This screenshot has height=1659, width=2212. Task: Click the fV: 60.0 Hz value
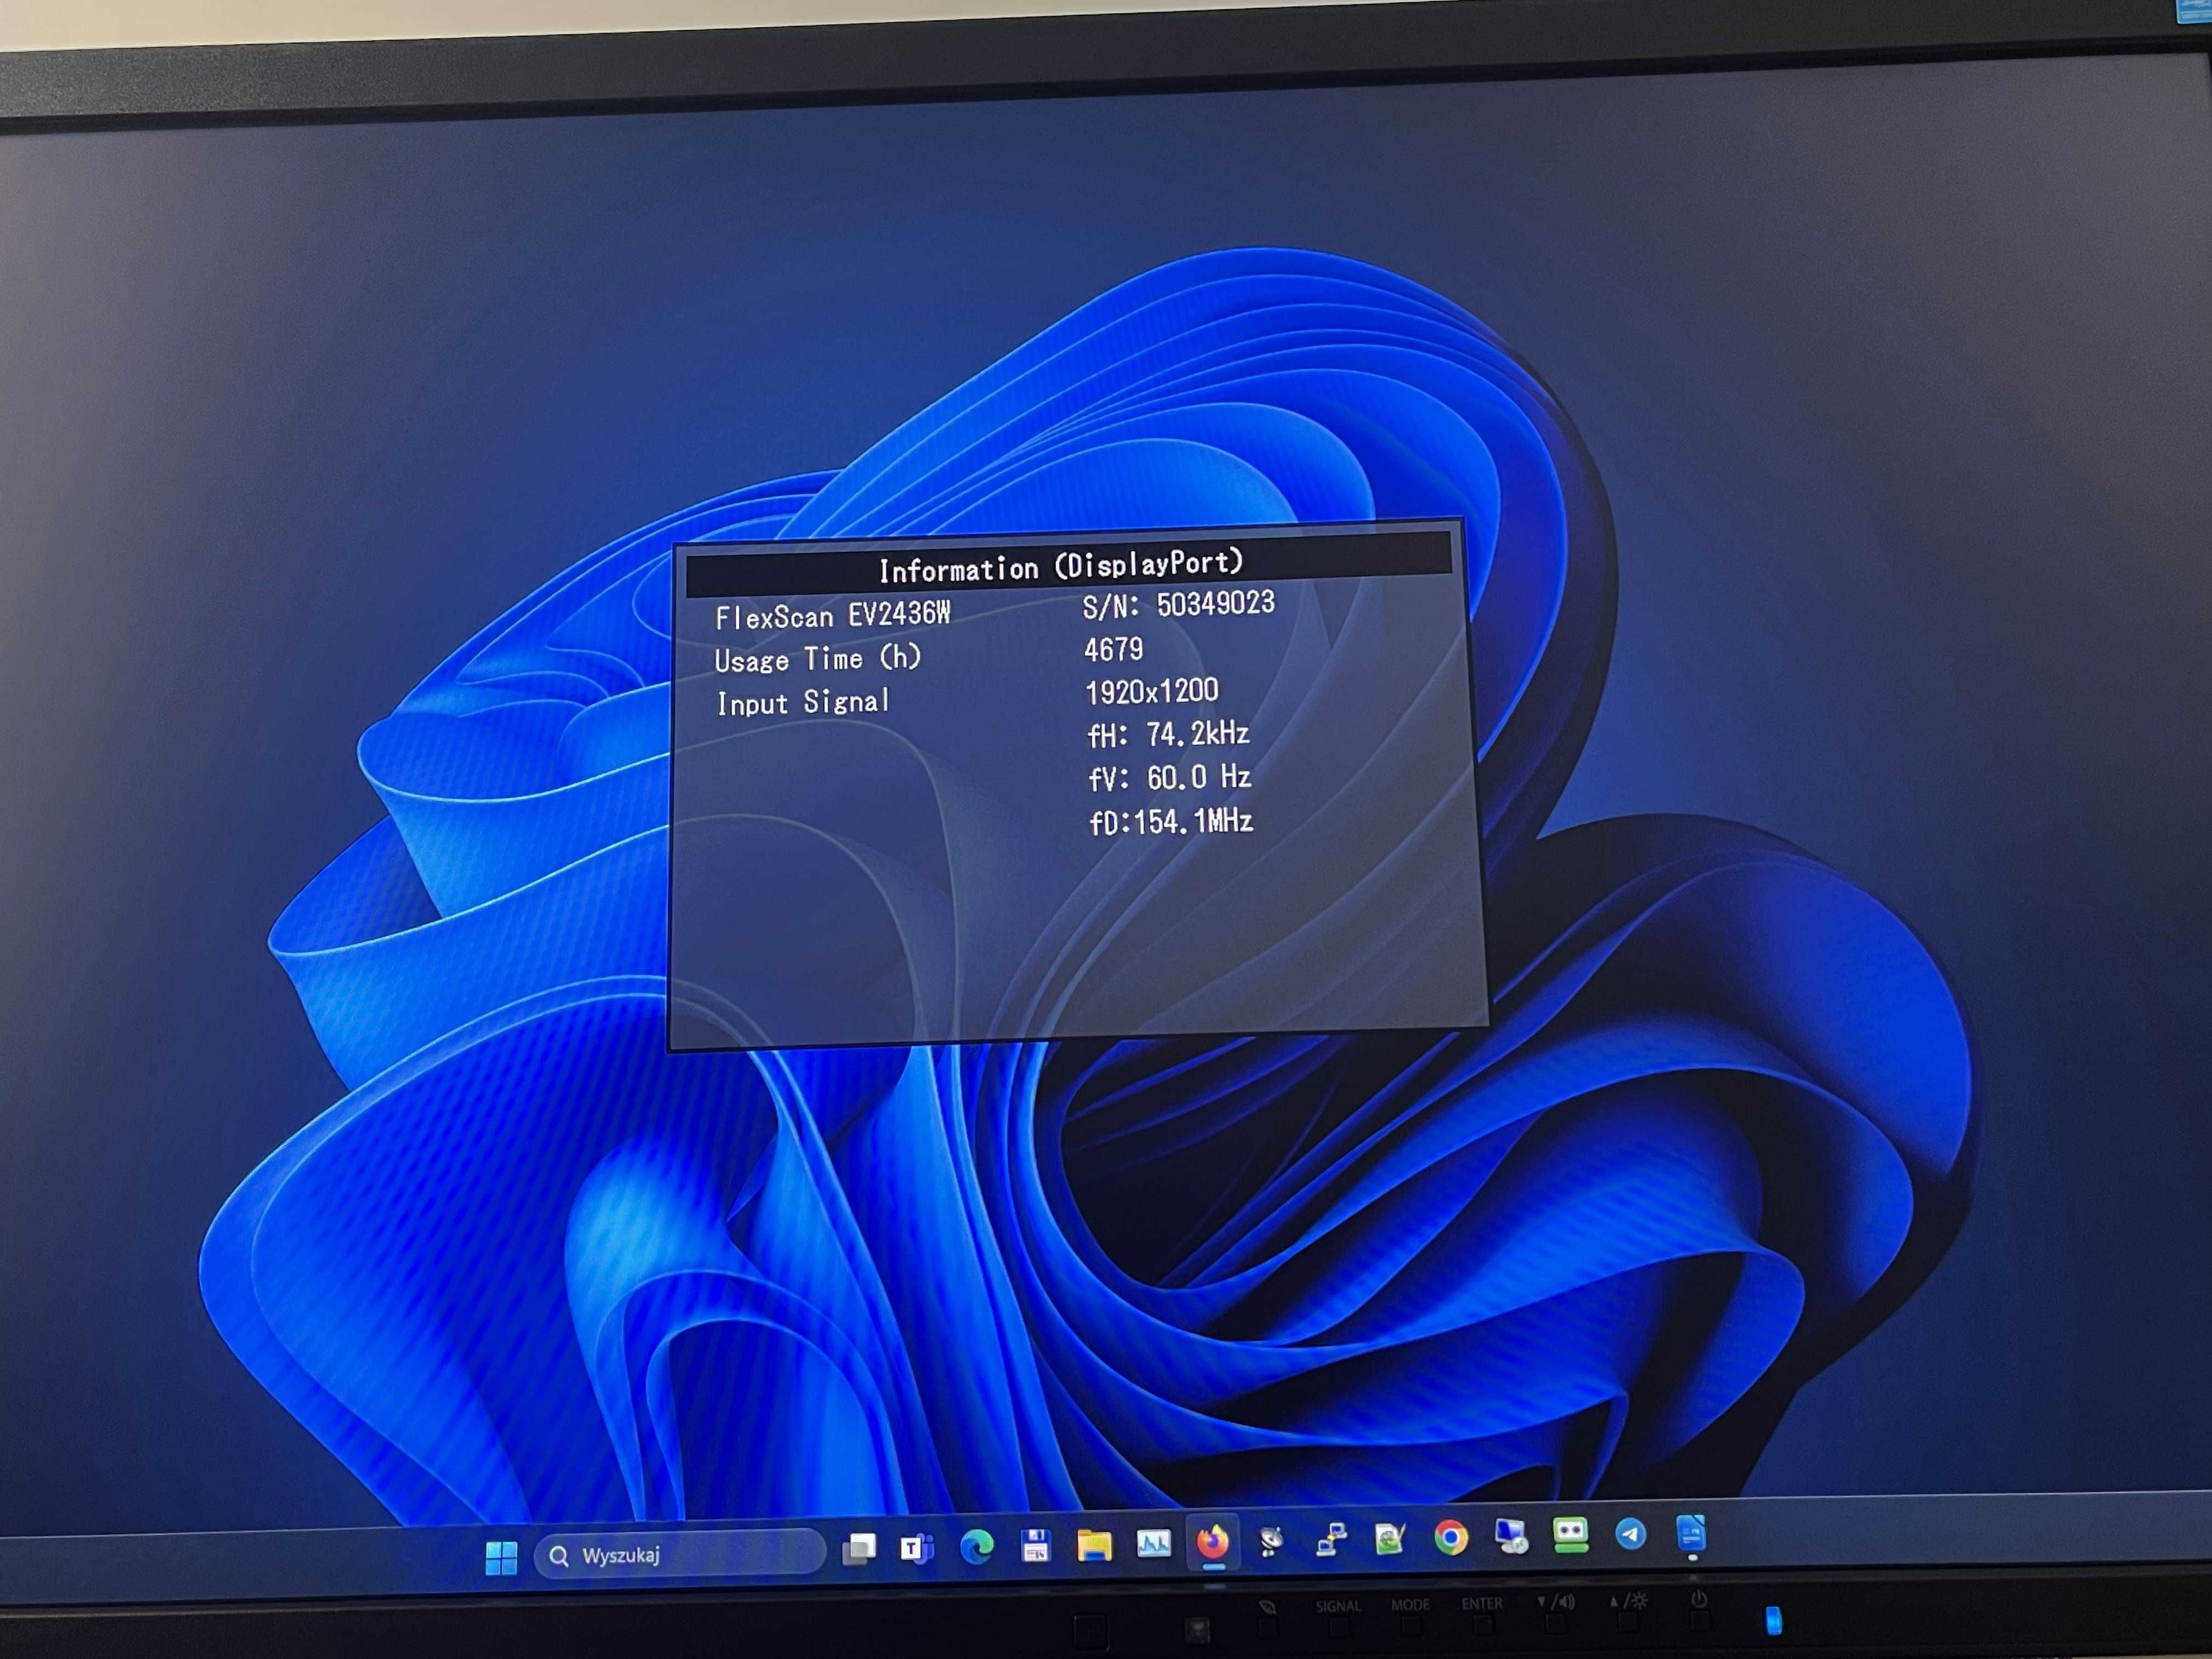[x=1169, y=778]
